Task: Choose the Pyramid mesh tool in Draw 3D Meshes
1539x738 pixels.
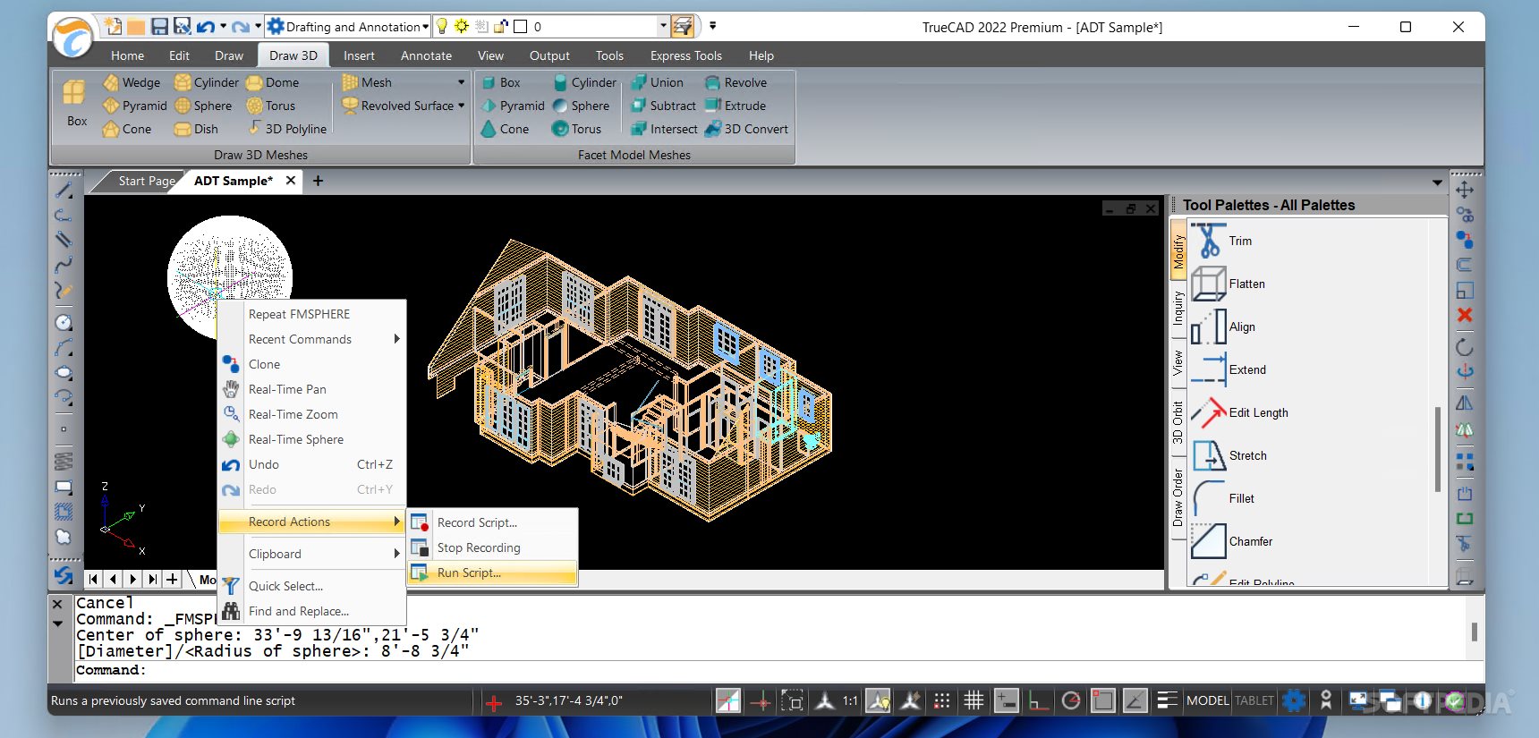Action: pyautogui.click(x=135, y=106)
